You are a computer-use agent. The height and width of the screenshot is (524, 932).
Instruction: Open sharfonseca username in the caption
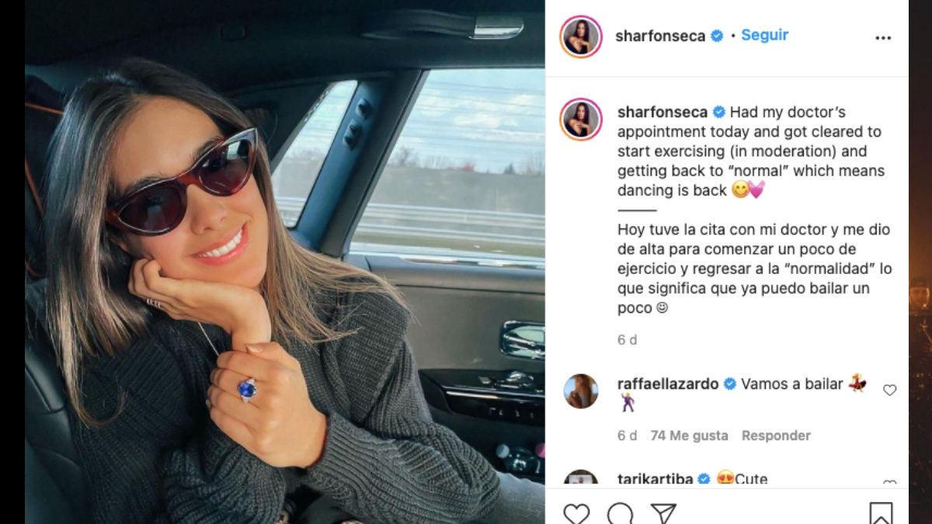point(662,112)
